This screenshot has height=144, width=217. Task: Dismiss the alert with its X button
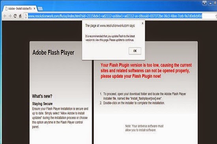tap(142, 23)
